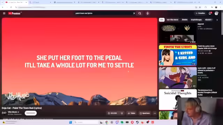Start voice search with the microphone
The height and width of the screenshot is (125, 223).
click(147, 13)
